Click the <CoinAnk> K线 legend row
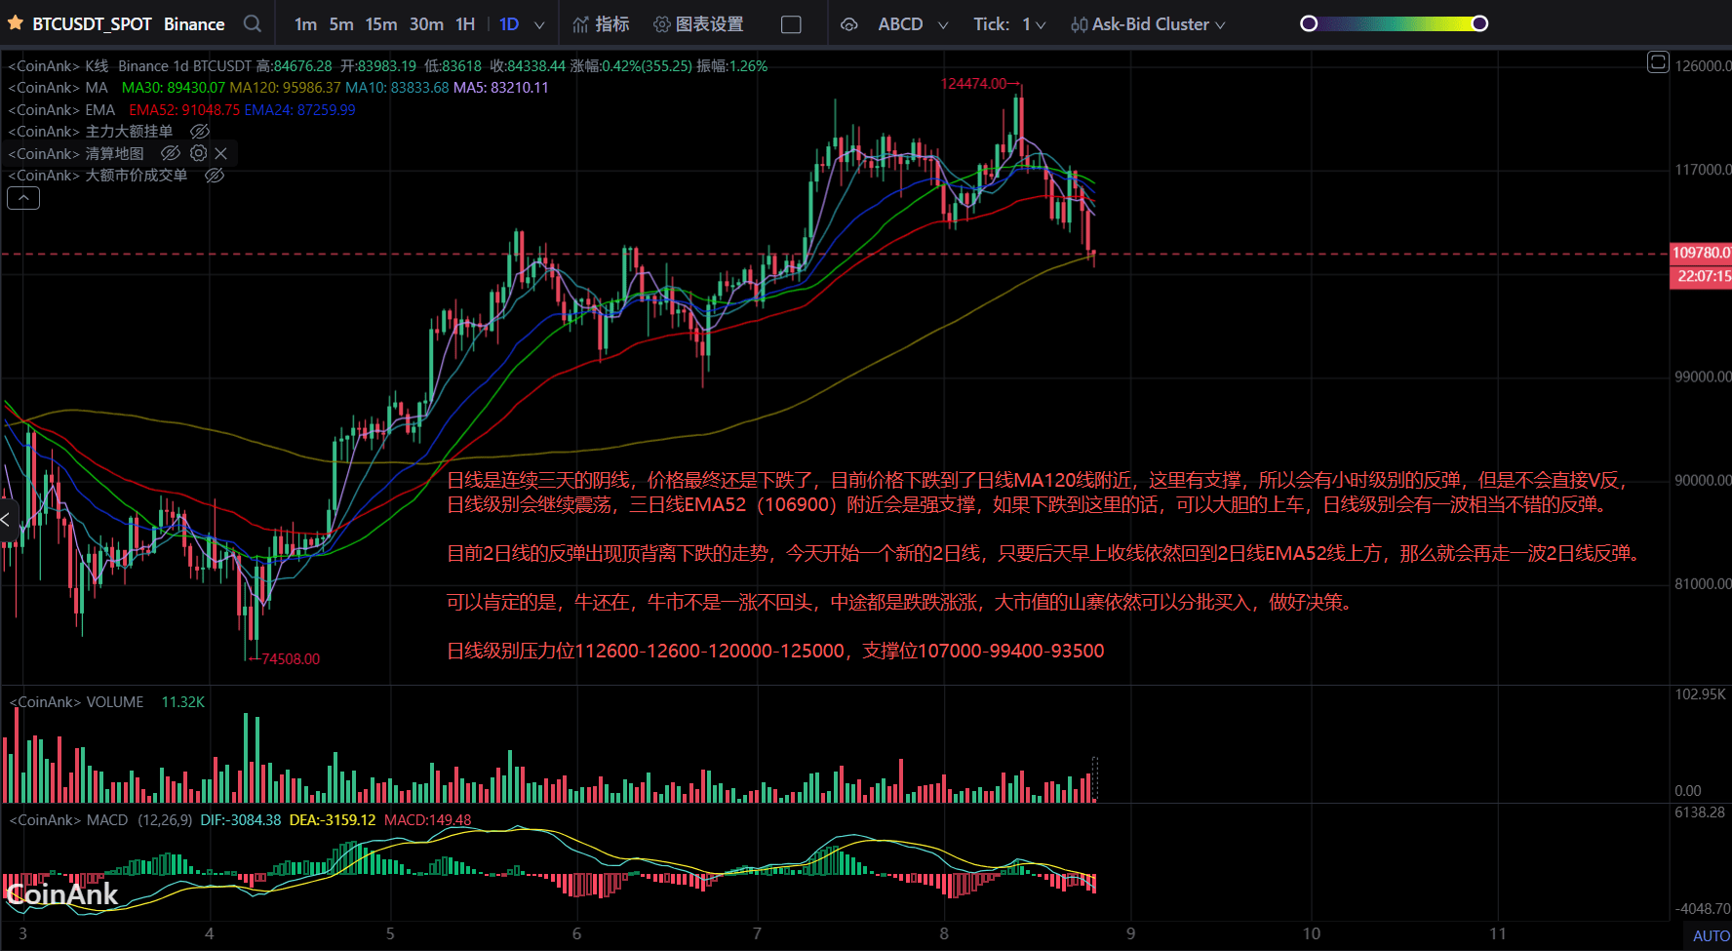This screenshot has height=951, width=1732. coord(388,66)
